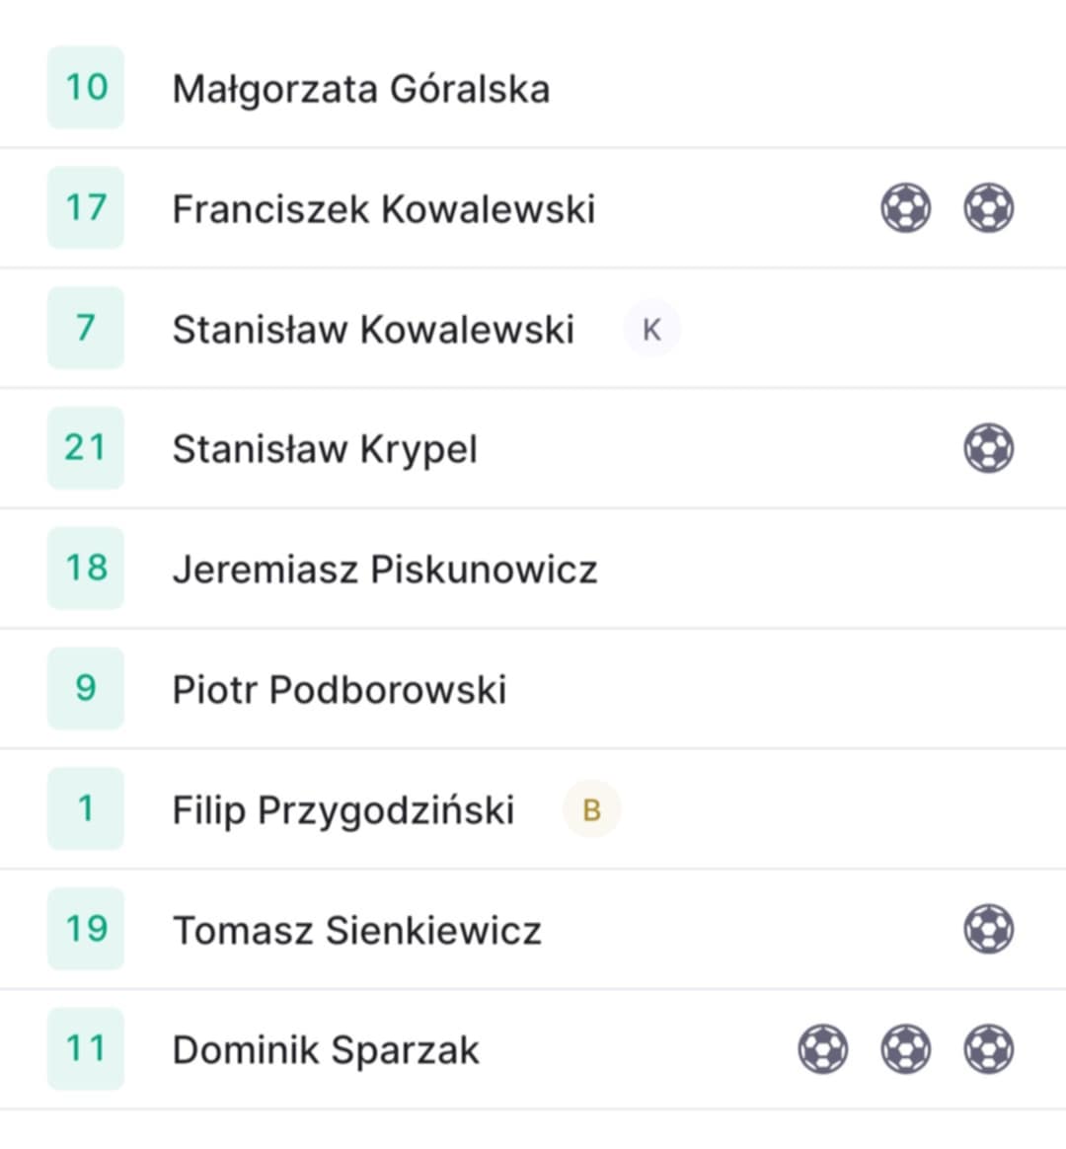
Task: Open player Piotr Podborowski
Action: pyautogui.click(x=340, y=690)
